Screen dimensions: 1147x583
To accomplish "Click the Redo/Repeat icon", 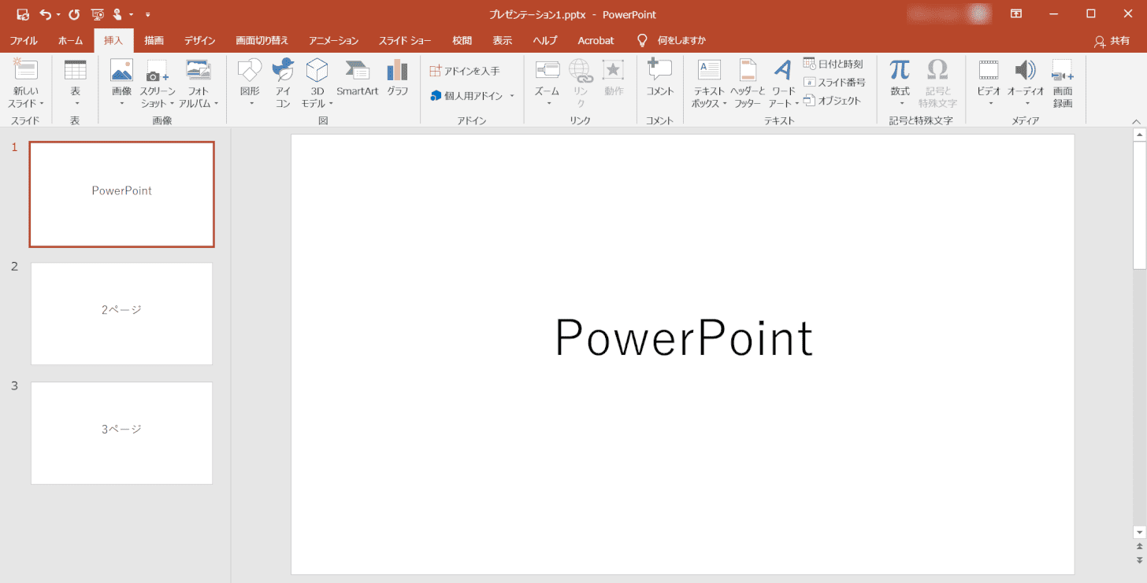I will 74,14.
